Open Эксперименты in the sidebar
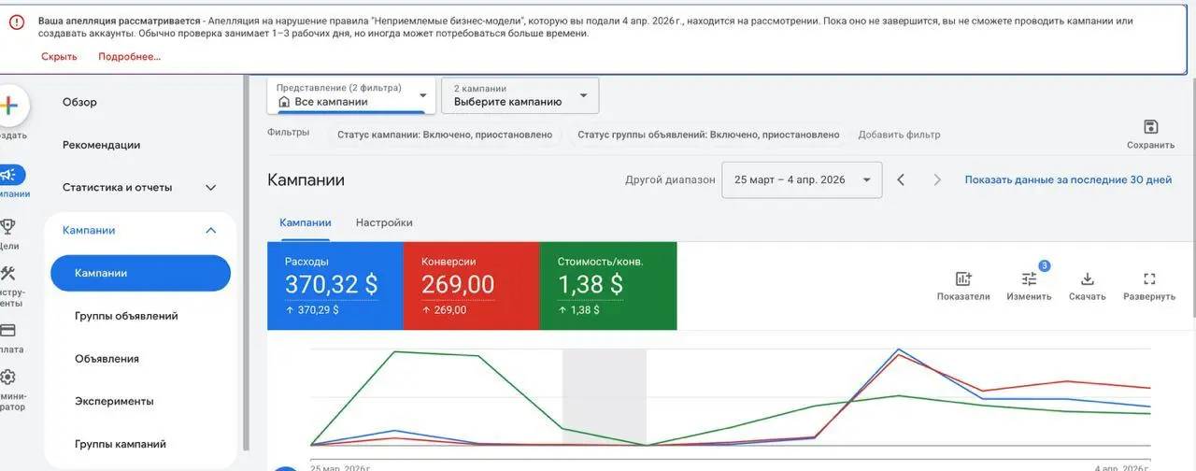The width and height of the screenshot is (1196, 471). (114, 401)
